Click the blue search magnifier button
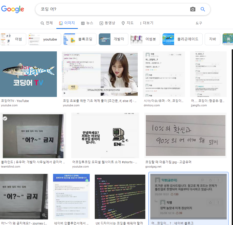233x225 pixels. tap(203, 9)
